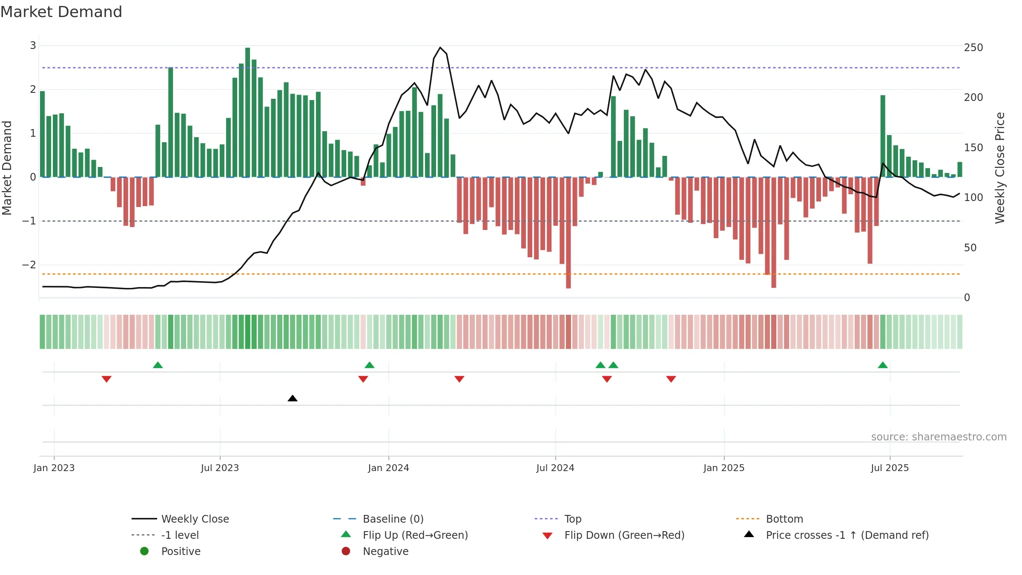
Task: Click the black price-cross triangle marker
Action: tap(293, 398)
